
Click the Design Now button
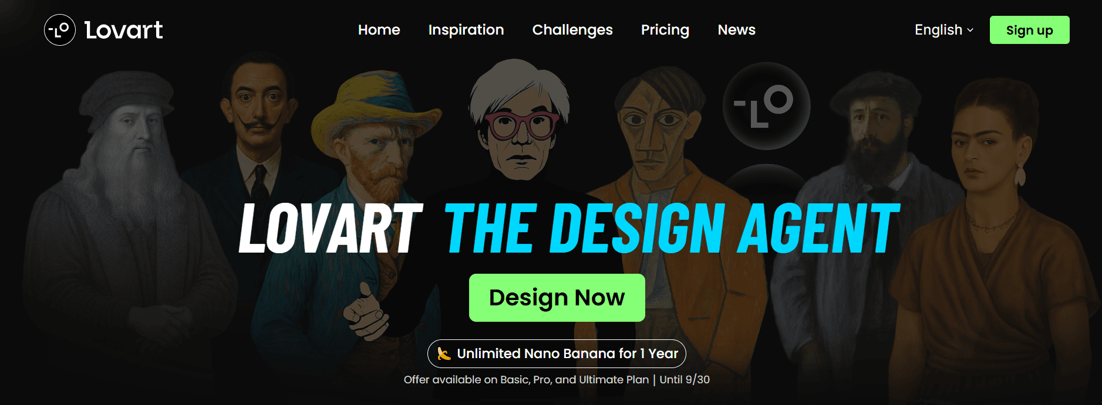click(x=557, y=298)
